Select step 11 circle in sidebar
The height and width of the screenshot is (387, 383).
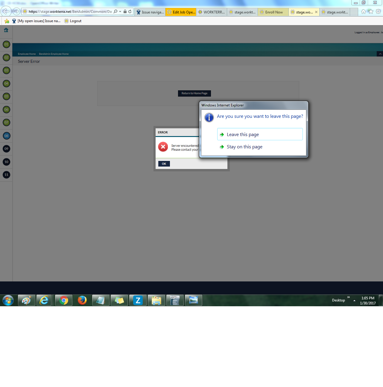pyautogui.click(x=6, y=175)
